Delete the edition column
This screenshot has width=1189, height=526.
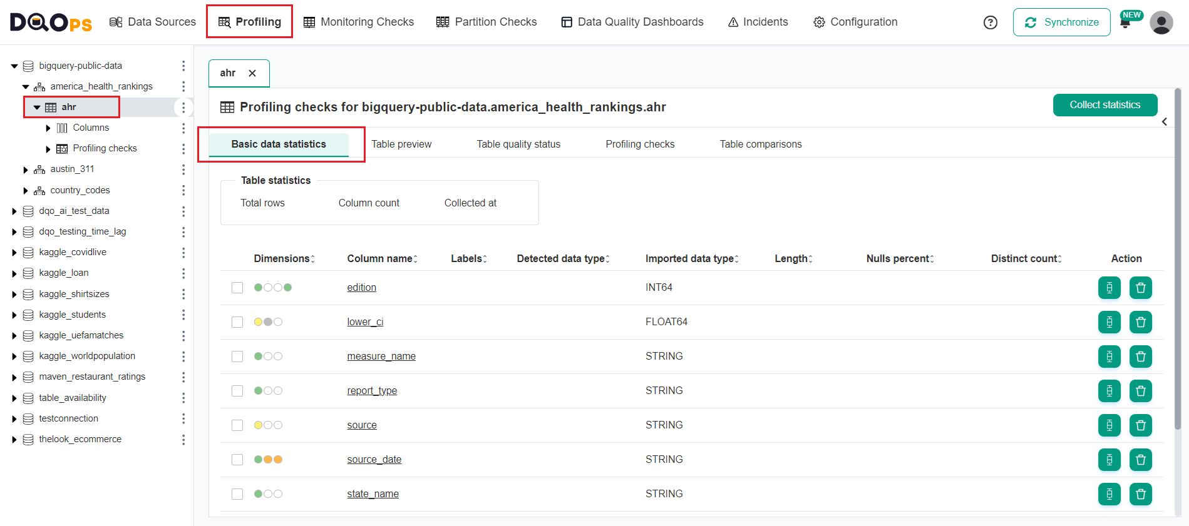tap(1141, 288)
